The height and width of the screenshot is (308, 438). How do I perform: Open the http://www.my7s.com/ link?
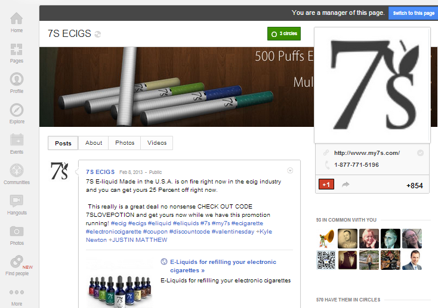367,153
